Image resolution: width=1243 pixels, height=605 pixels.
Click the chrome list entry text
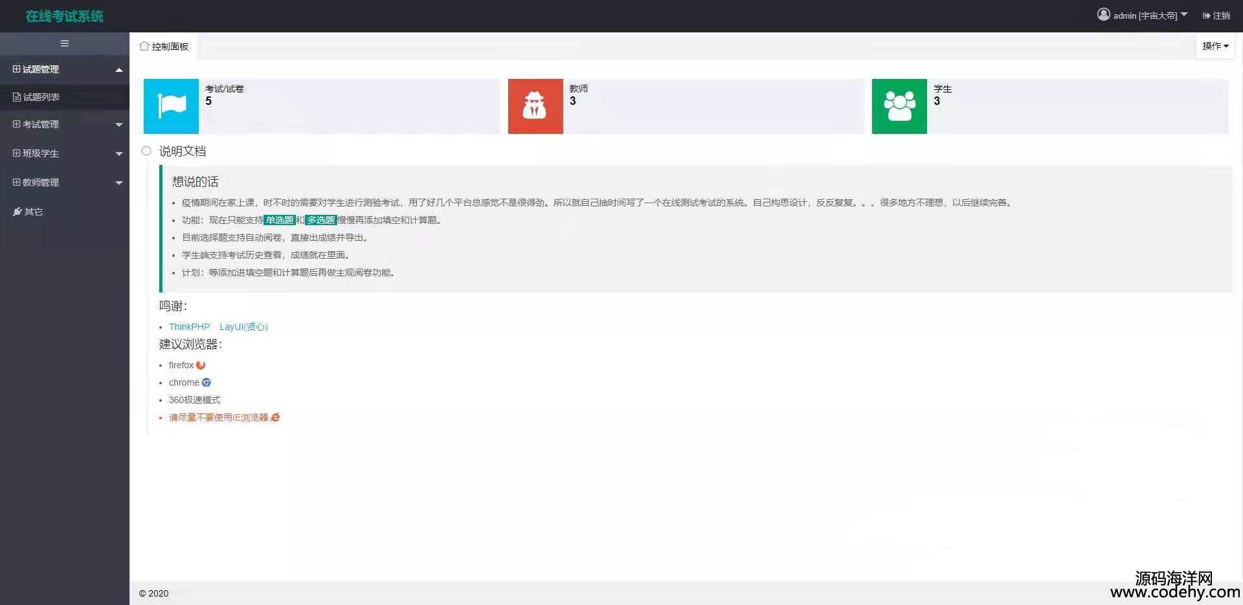click(x=184, y=382)
